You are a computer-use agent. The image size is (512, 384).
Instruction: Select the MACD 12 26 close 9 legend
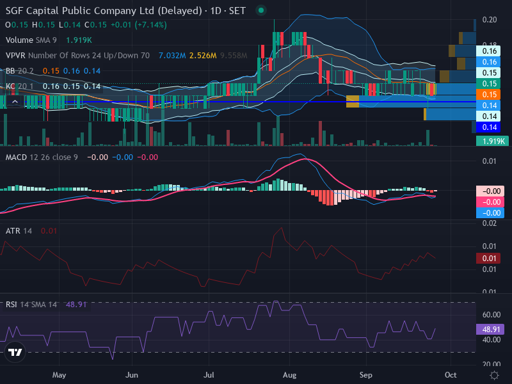coord(42,157)
